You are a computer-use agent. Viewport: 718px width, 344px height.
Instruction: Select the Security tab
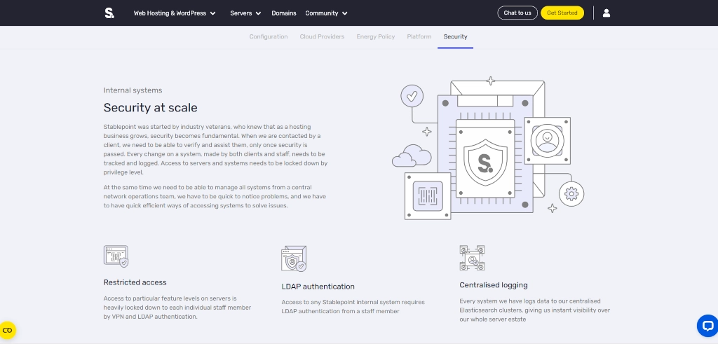click(455, 36)
